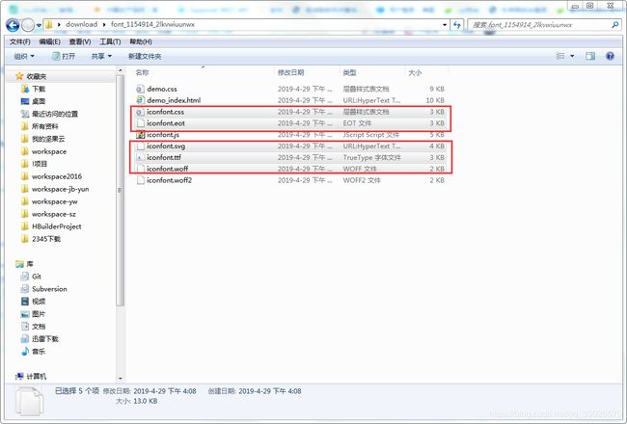
Task: Select the iconfont.js file icon
Action: [140, 135]
